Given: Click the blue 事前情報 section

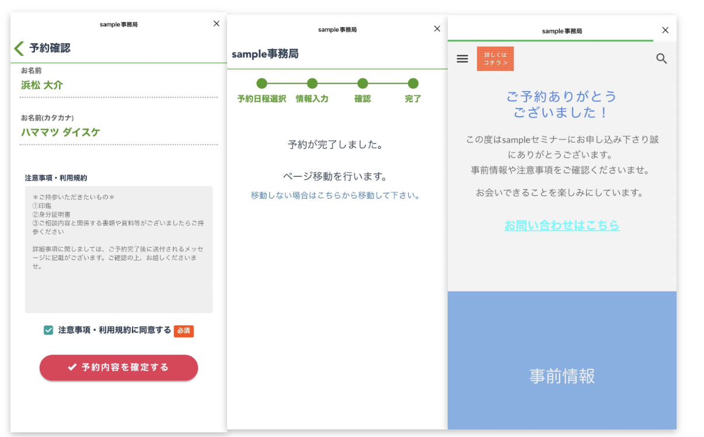Looking at the screenshot, I should pos(562,361).
